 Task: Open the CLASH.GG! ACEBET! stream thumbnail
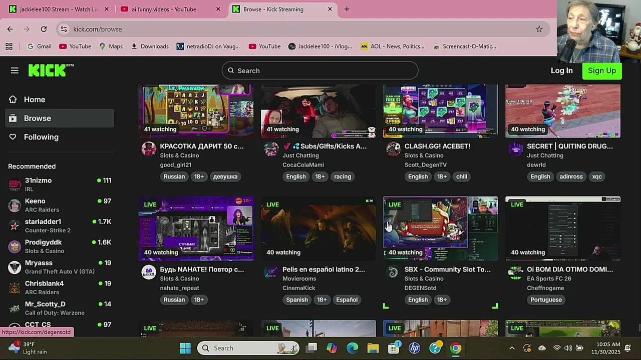click(440, 110)
